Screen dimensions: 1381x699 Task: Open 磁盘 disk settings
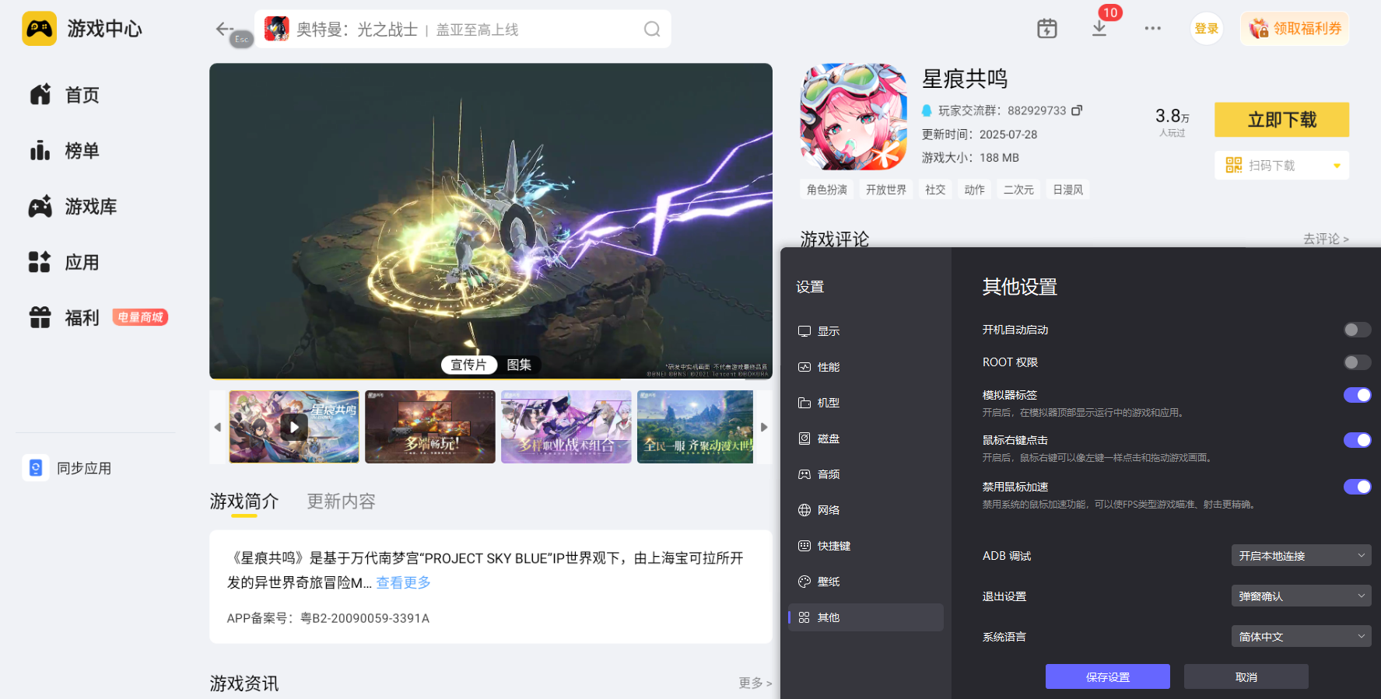(865, 439)
